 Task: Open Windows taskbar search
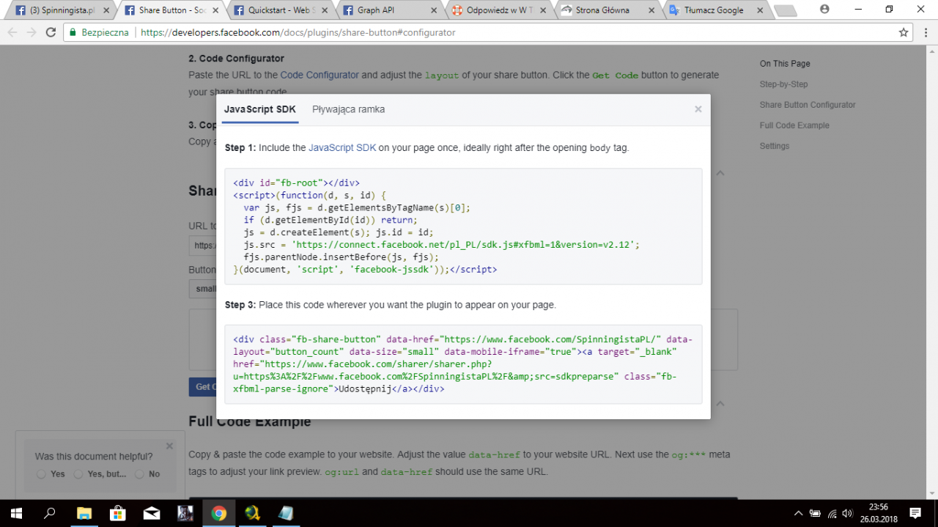pyautogui.click(x=50, y=513)
